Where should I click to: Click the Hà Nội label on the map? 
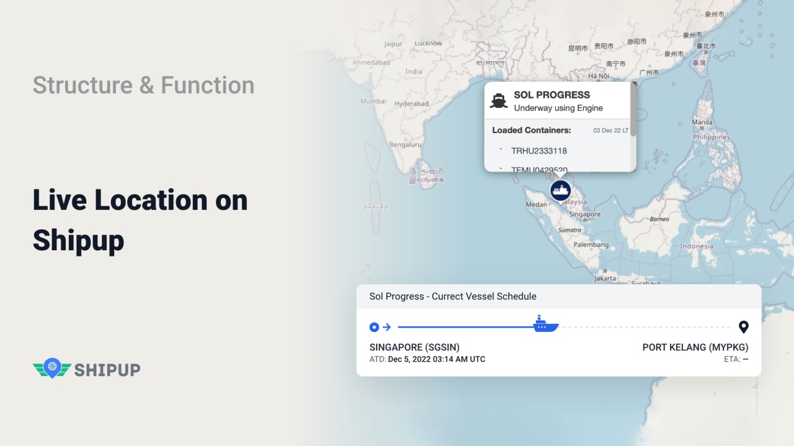click(599, 76)
